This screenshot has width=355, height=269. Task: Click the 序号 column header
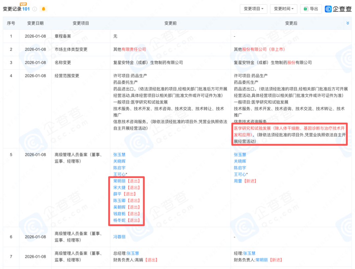pyautogui.click(x=11, y=23)
